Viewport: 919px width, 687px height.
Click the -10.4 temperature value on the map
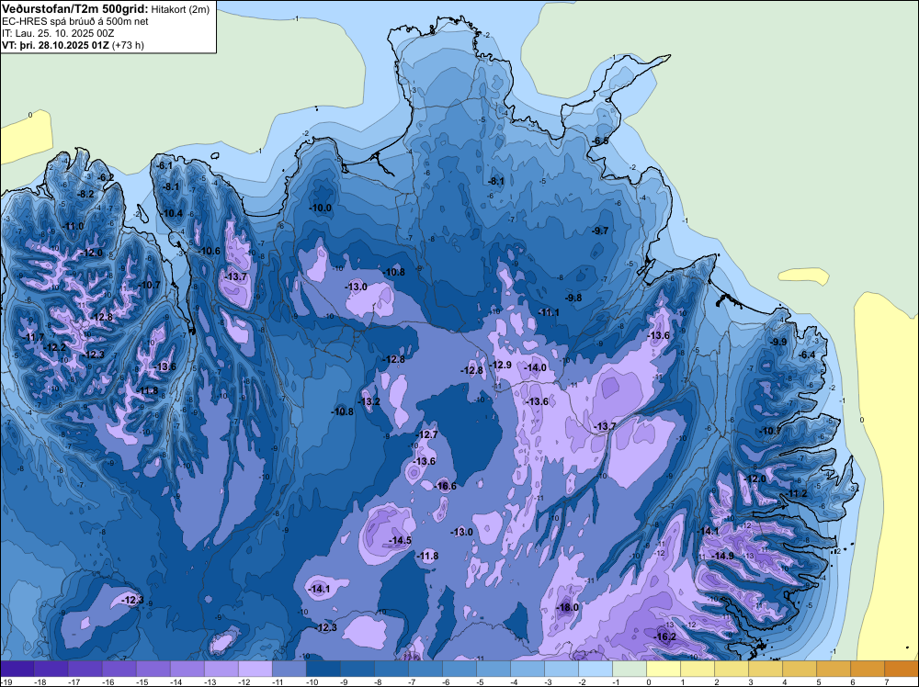pos(173,213)
